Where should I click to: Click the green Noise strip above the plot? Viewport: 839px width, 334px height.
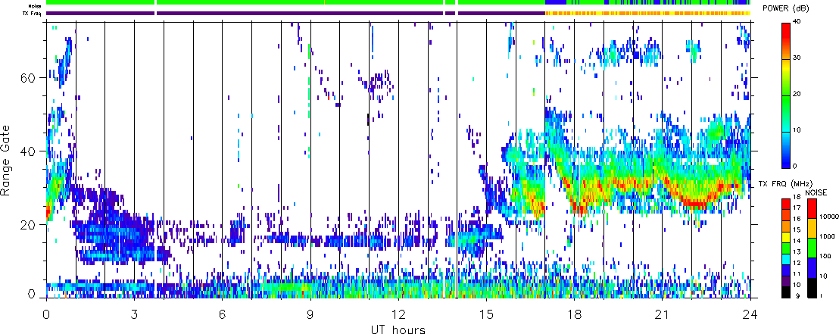[295, 3]
